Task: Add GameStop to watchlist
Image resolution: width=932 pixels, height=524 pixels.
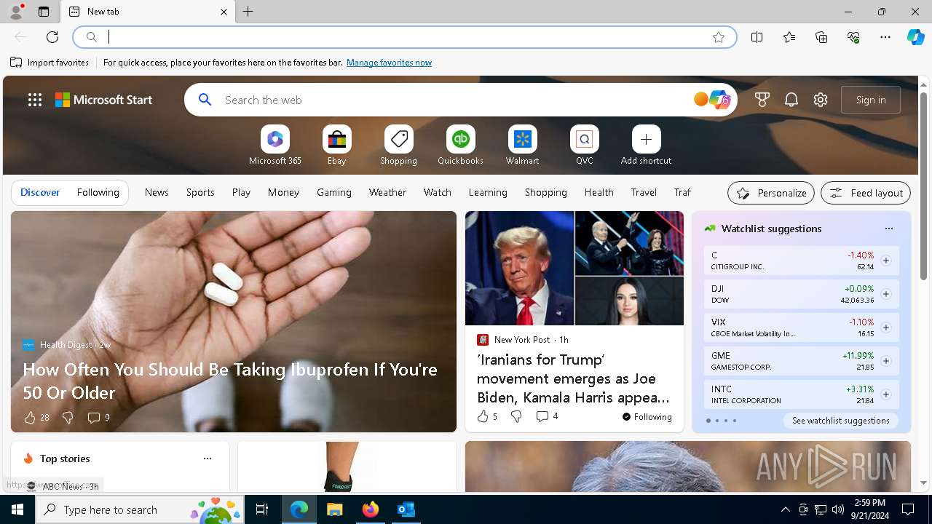Action: (885, 361)
